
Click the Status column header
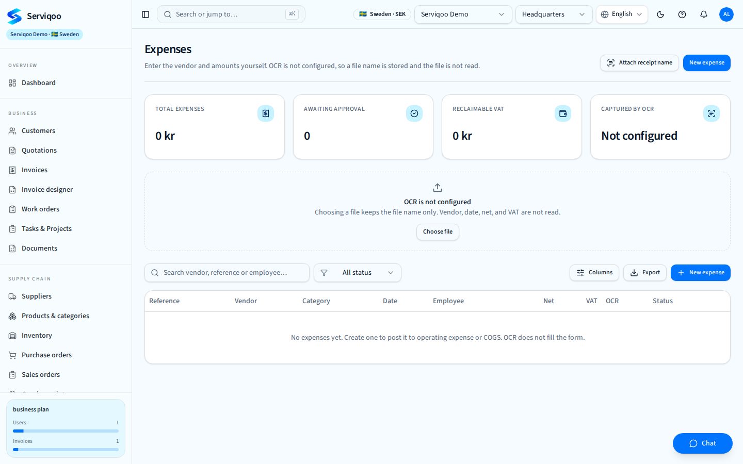click(x=663, y=301)
